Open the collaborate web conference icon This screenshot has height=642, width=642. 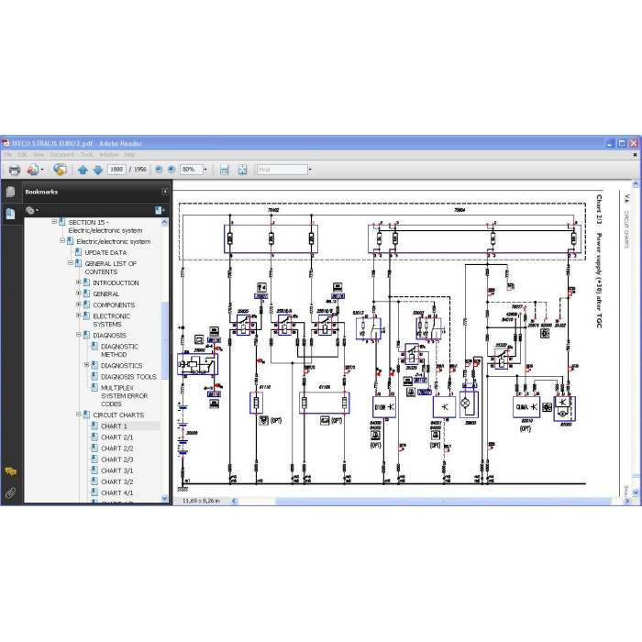pos(61,170)
